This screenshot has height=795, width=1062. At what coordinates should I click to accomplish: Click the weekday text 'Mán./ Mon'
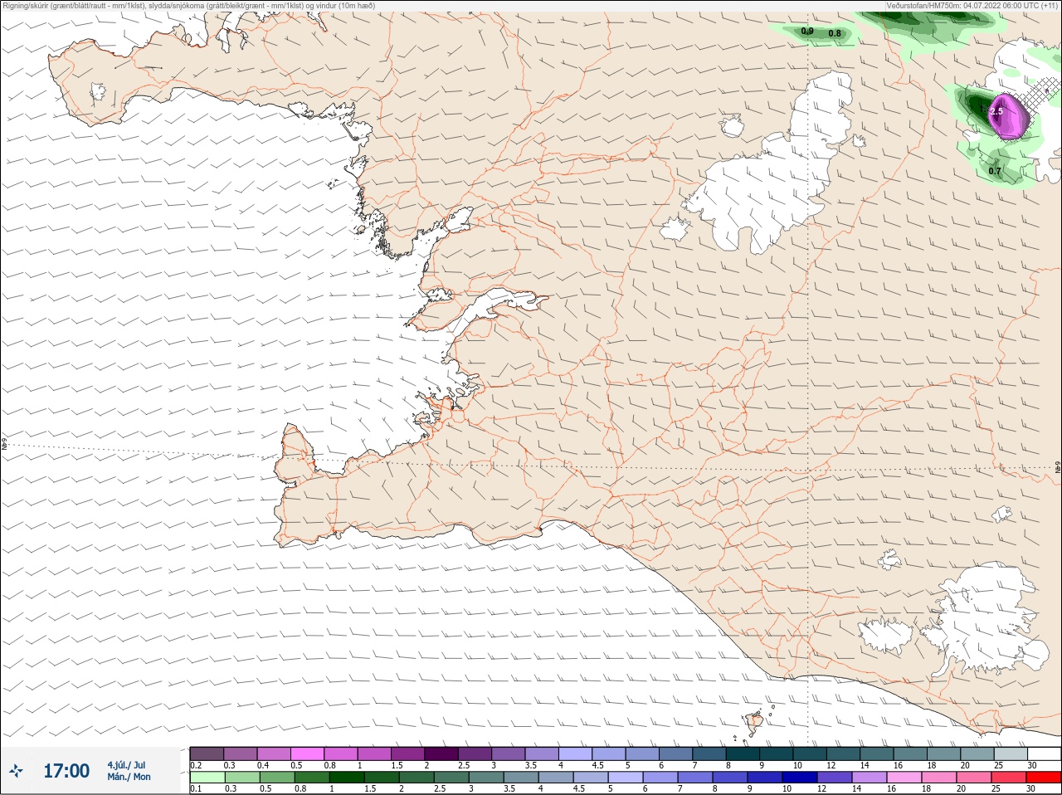[129, 777]
